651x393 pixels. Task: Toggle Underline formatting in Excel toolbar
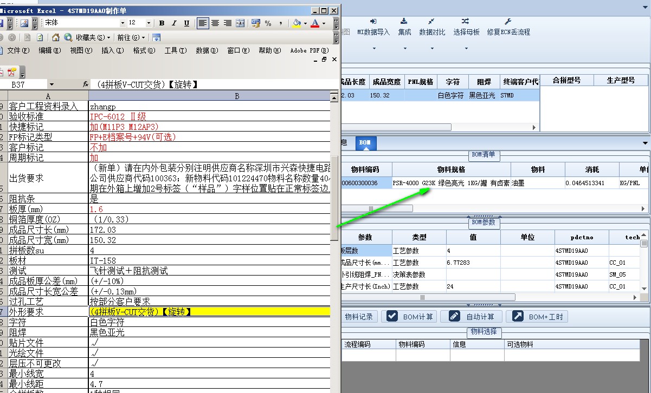point(186,23)
